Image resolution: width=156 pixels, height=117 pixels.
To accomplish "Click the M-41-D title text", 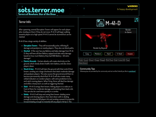I will coord(113,23).
